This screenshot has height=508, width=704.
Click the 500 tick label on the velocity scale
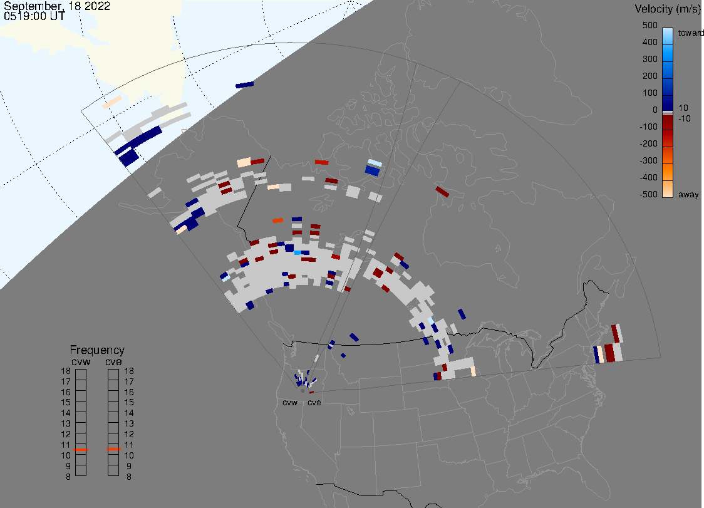650,25
